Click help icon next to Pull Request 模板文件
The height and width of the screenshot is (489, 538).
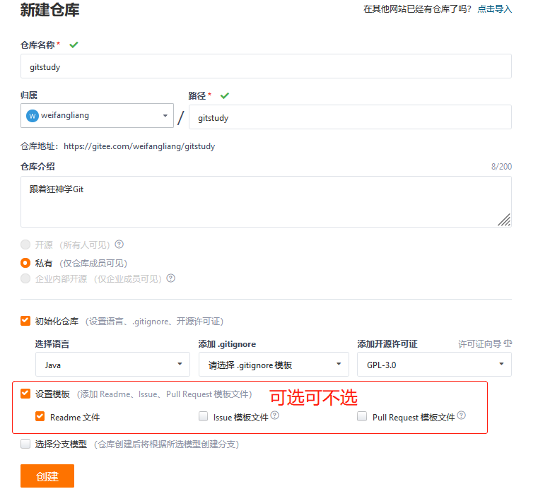(462, 416)
